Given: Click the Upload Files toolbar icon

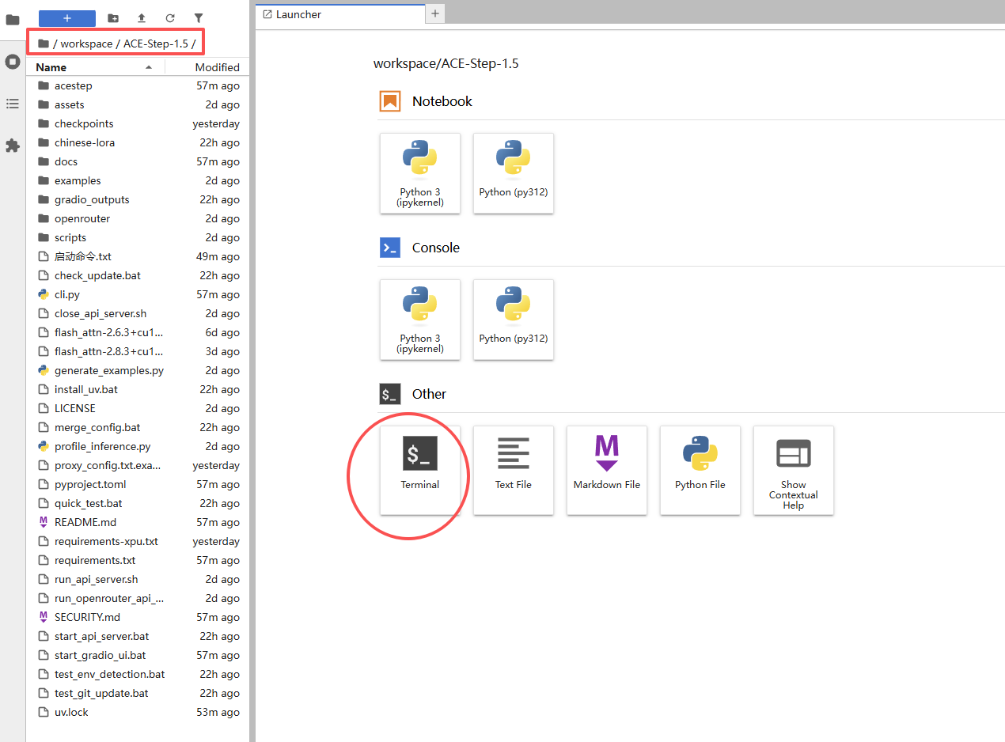Looking at the screenshot, I should point(142,18).
